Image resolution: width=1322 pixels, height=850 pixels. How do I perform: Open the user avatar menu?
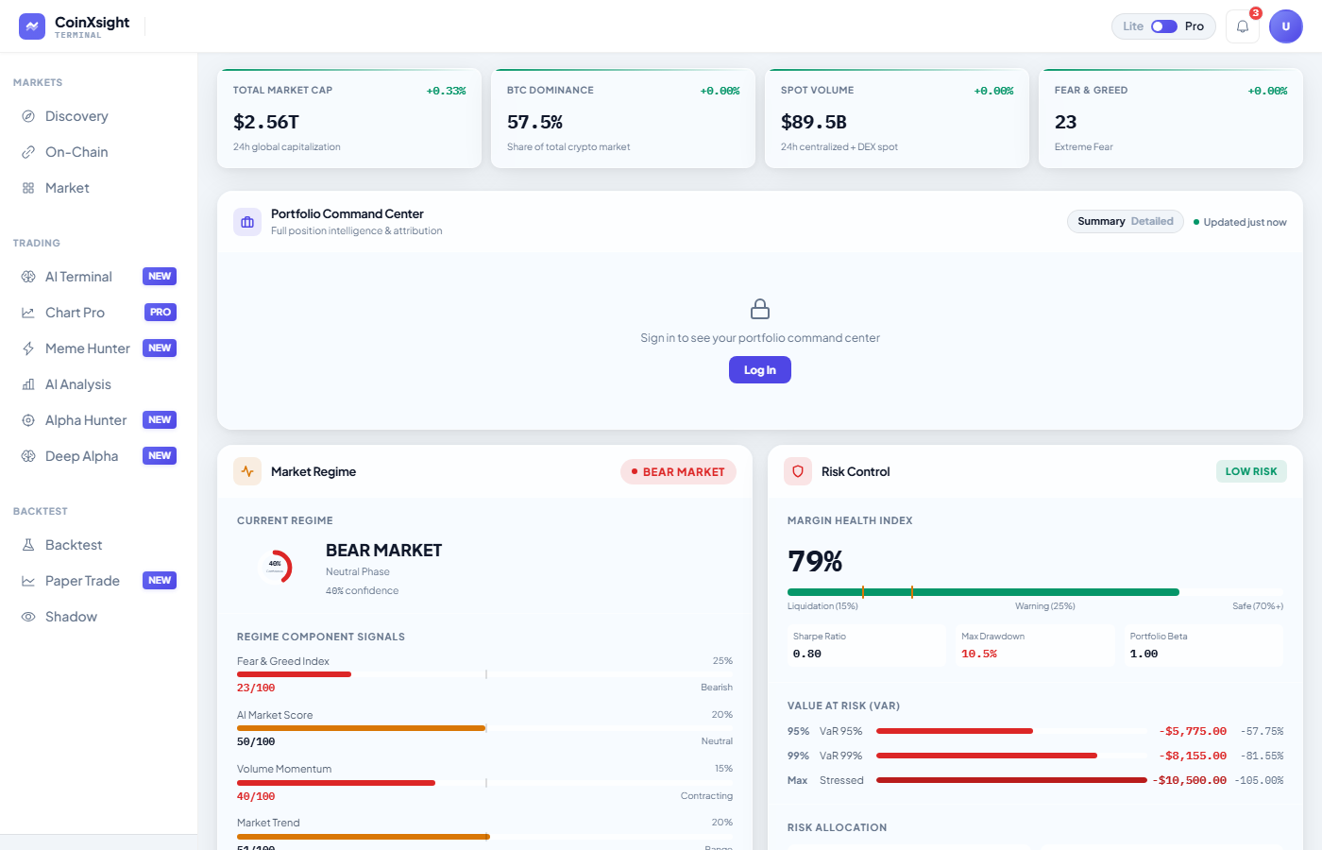point(1286,26)
